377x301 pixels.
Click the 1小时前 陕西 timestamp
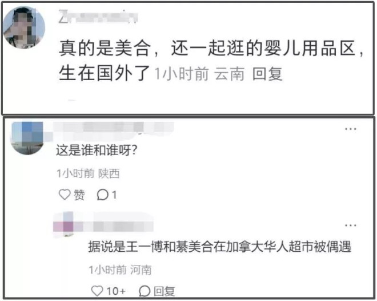pos(88,173)
